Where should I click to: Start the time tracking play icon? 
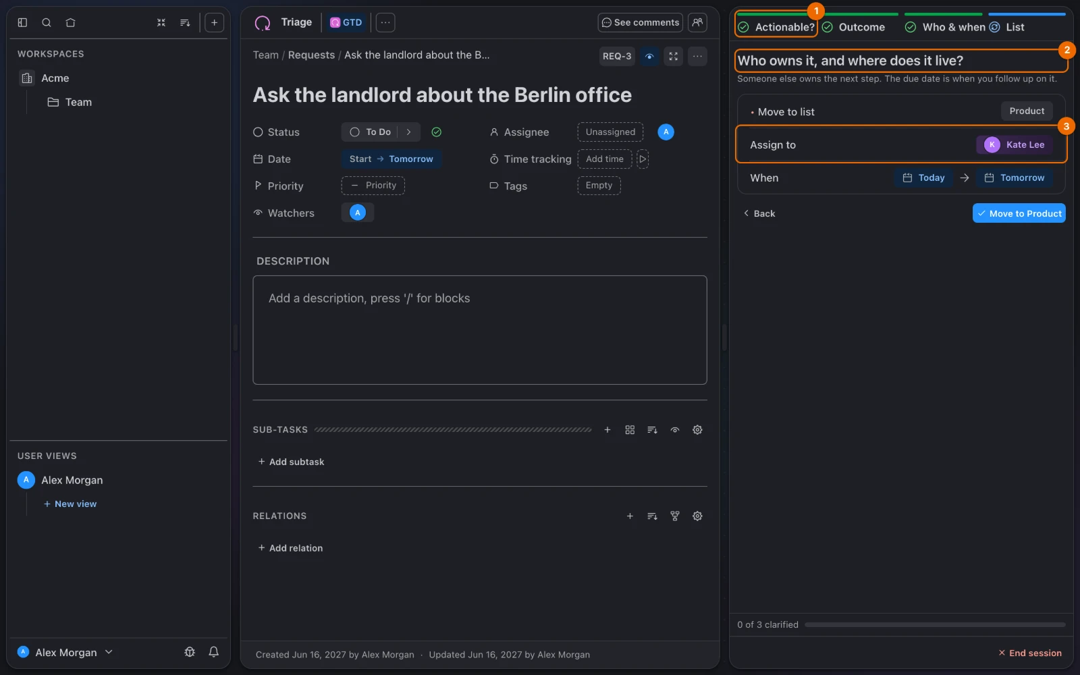[x=643, y=159]
